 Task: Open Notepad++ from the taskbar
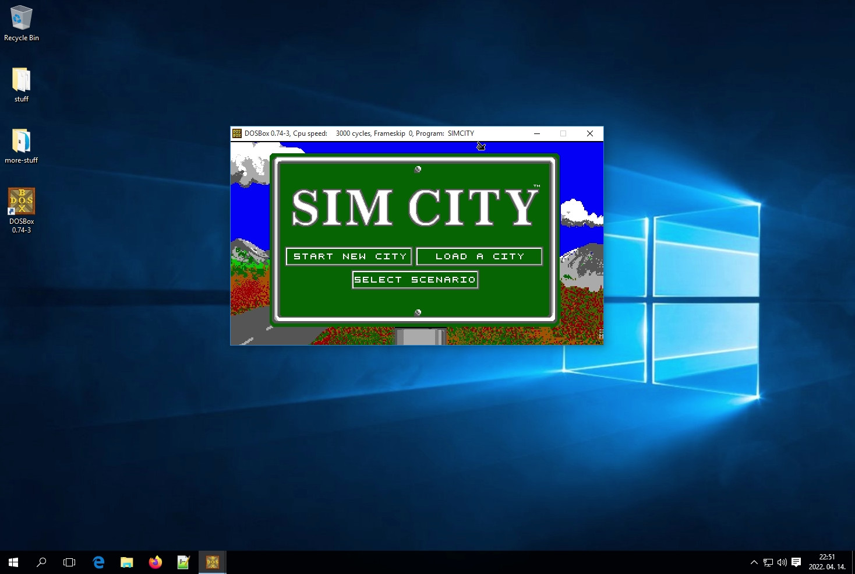(x=183, y=562)
